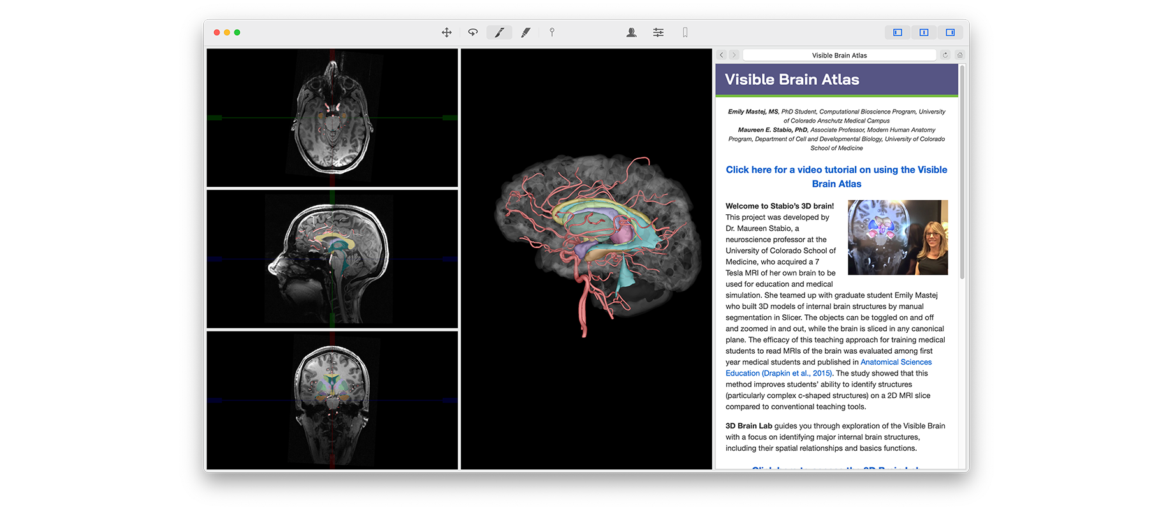Click the coronal MRI slice view
Image resolution: width=1173 pixels, height=510 pixels.
pos(332,400)
